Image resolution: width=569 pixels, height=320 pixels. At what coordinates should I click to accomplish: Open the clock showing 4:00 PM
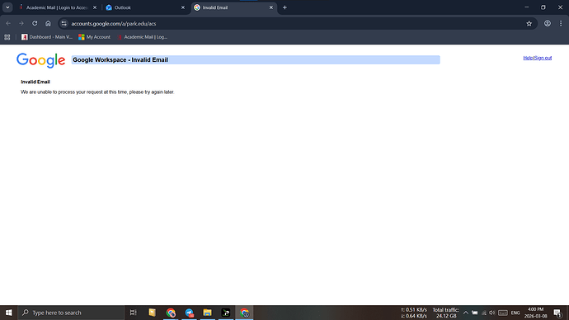click(x=536, y=313)
